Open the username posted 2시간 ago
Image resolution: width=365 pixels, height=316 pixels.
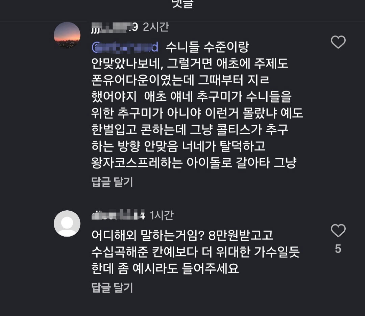(115, 27)
